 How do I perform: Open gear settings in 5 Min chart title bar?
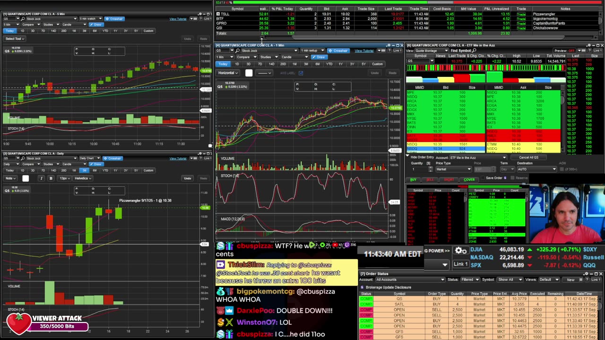[x=200, y=14]
